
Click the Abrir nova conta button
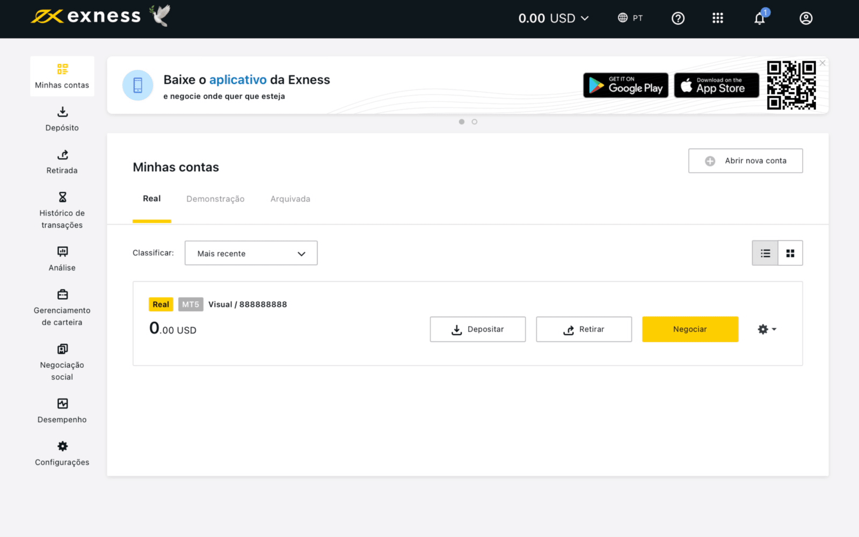tap(745, 161)
